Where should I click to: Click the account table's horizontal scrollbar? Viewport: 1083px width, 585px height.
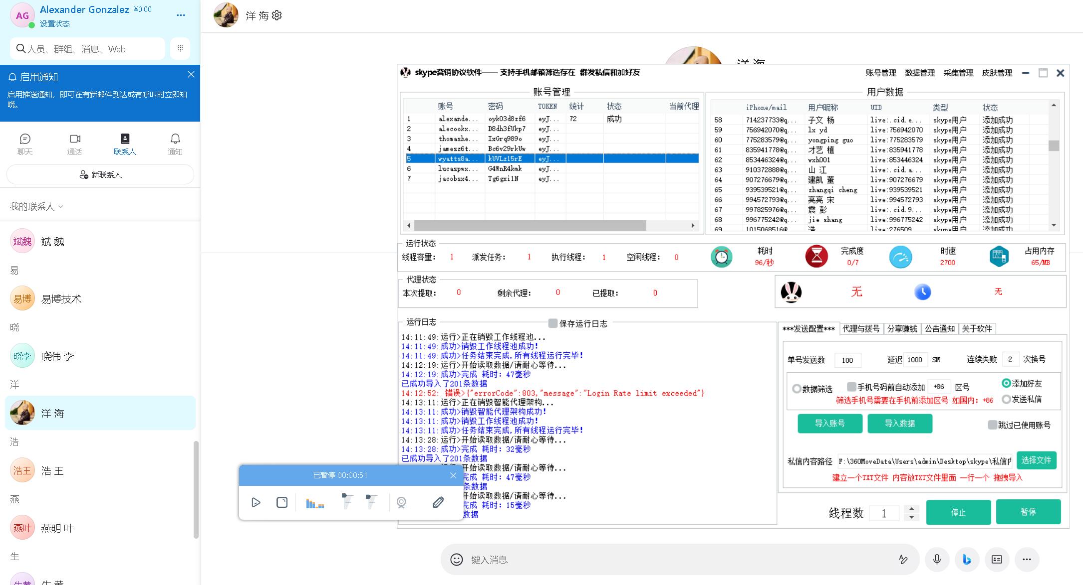pyautogui.click(x=529, y=226)
